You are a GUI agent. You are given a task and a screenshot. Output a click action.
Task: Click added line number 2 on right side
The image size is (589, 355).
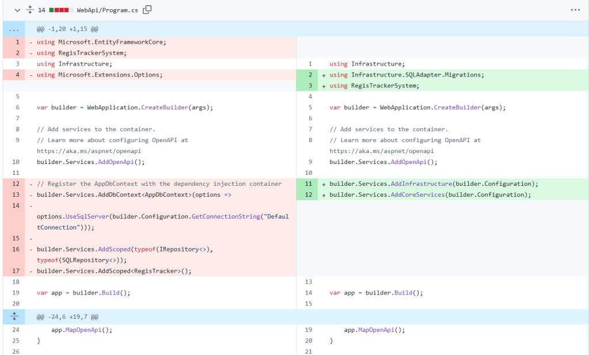(310, 75)
